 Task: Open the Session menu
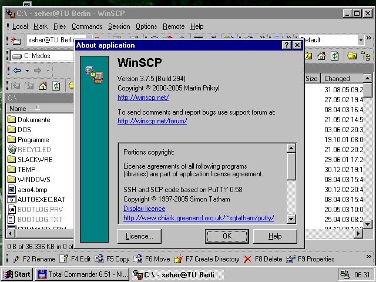tap(119, 26)
